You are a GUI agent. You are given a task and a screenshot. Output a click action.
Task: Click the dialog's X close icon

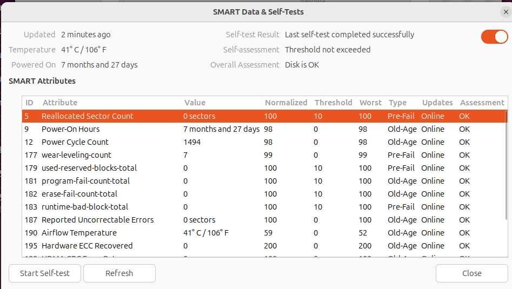pos(506,12)
